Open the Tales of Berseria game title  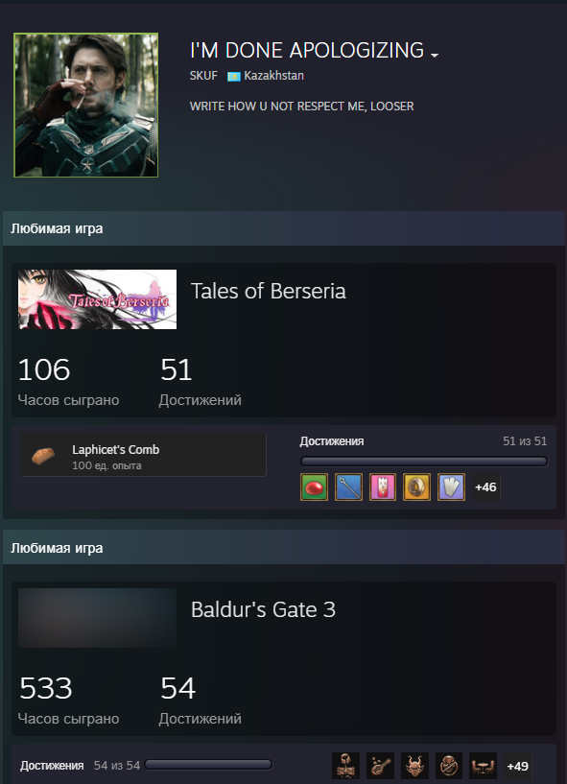[x=268, y=291]
